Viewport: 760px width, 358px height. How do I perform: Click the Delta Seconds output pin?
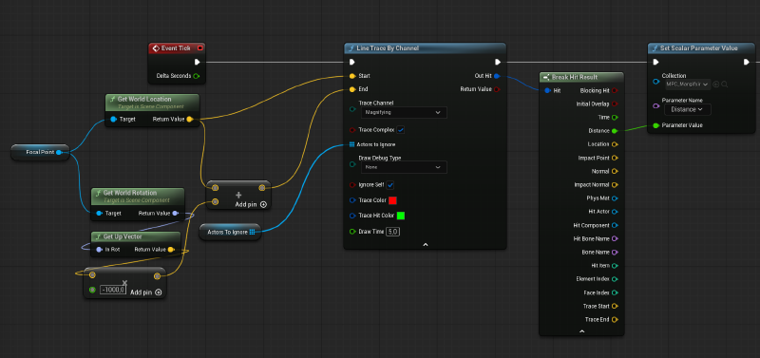click(197, 76)
